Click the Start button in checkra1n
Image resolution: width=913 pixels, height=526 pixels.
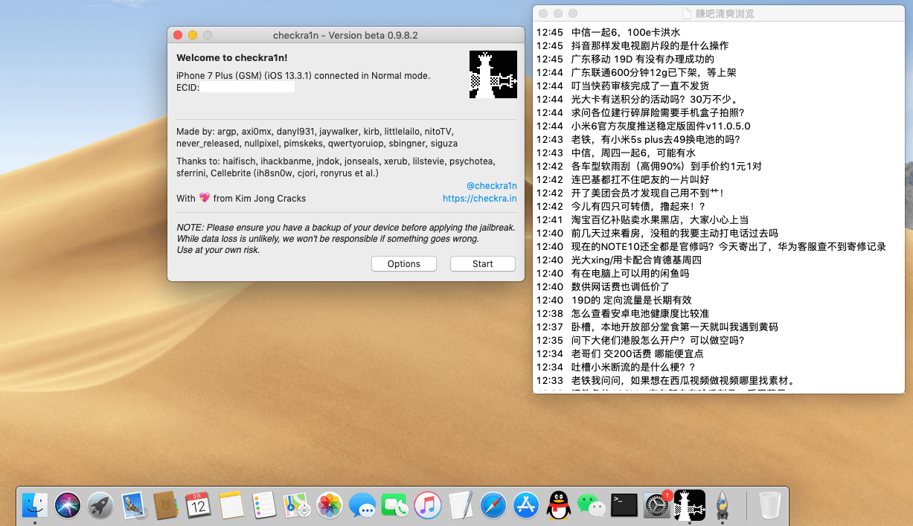(483, 264)
